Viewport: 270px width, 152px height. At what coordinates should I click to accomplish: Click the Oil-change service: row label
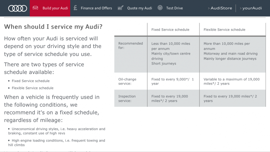coord(127,82)
